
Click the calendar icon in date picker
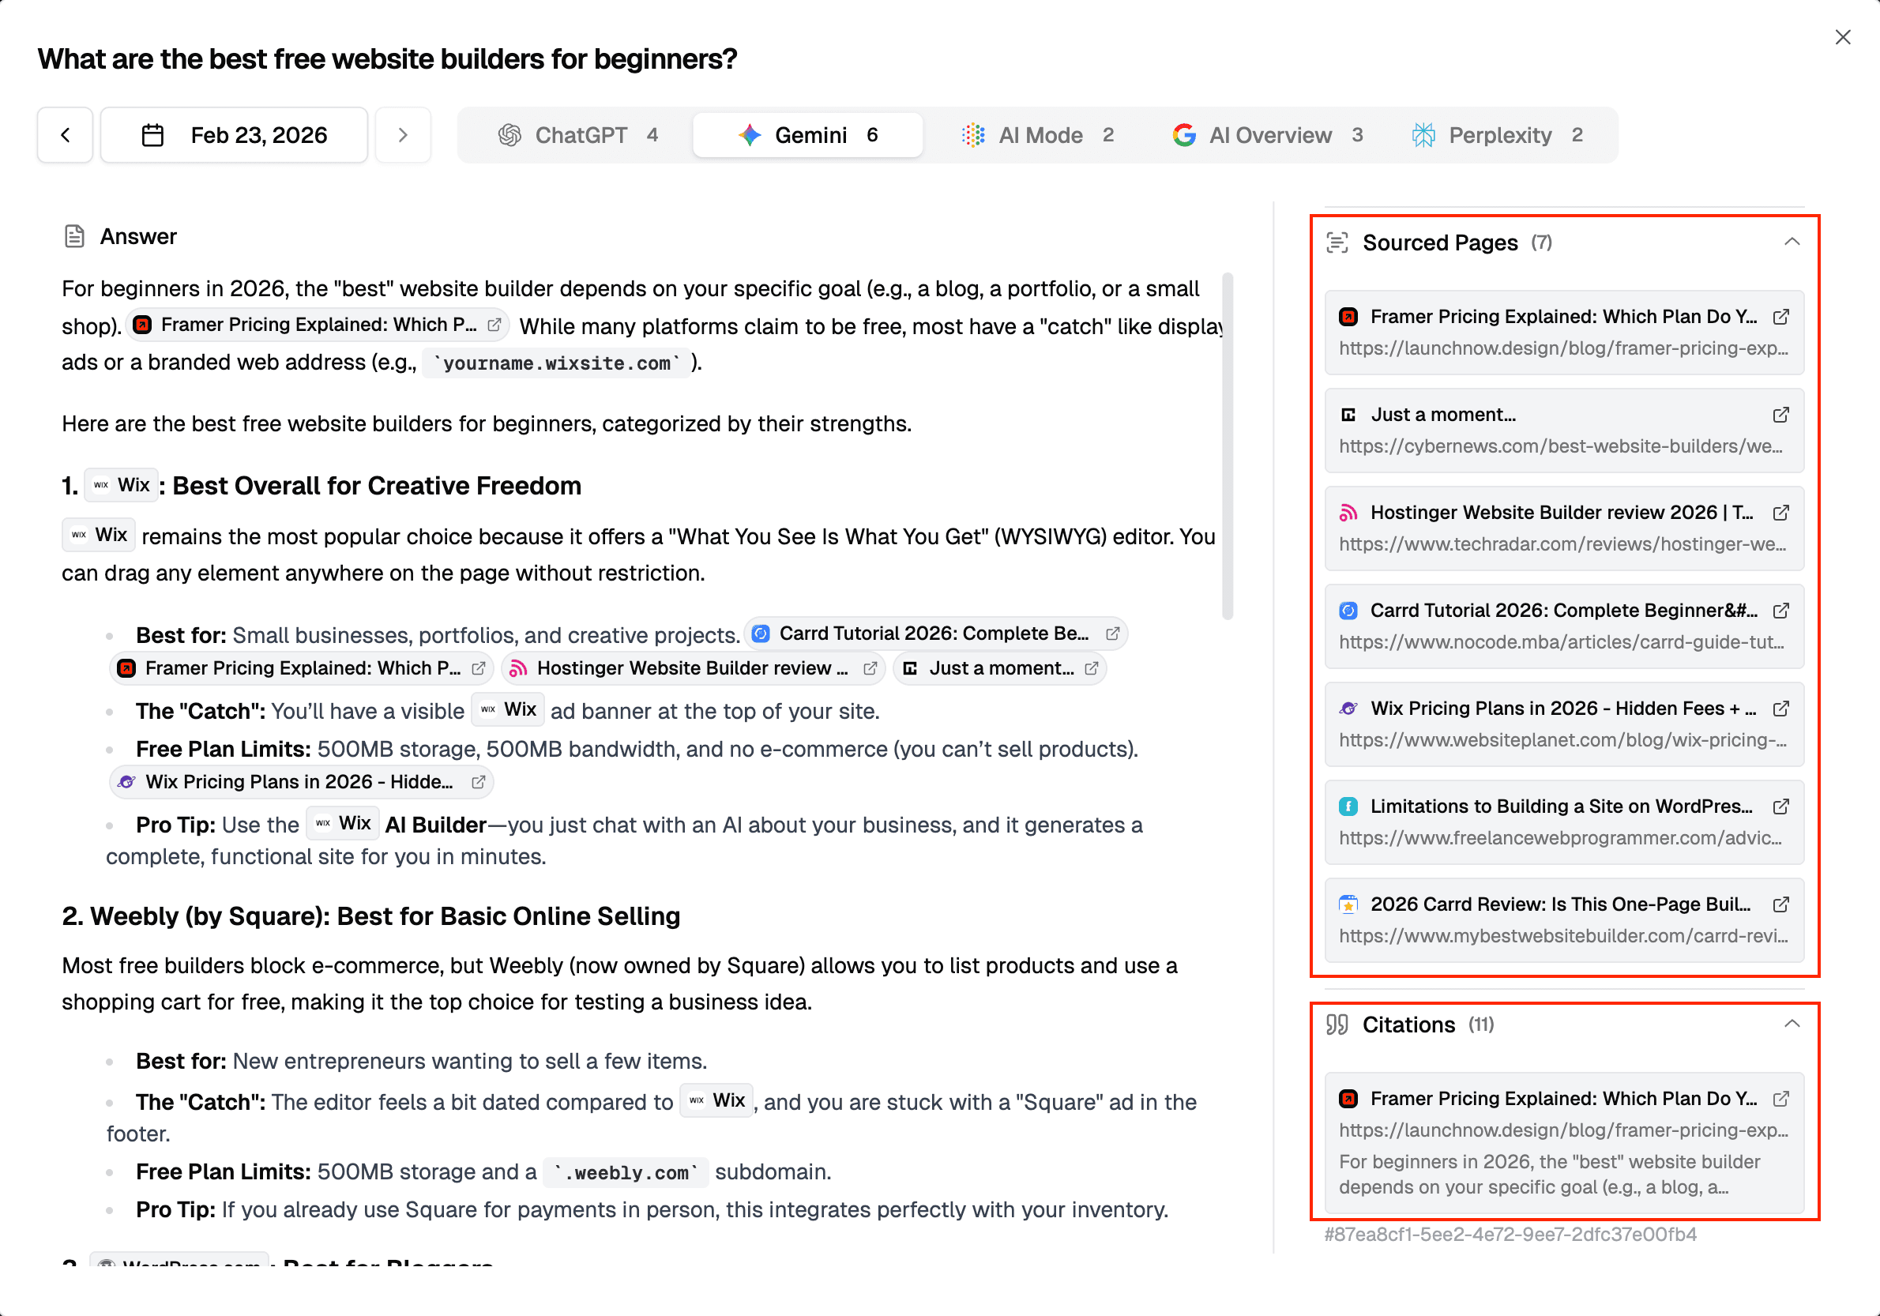pos(153,135)
